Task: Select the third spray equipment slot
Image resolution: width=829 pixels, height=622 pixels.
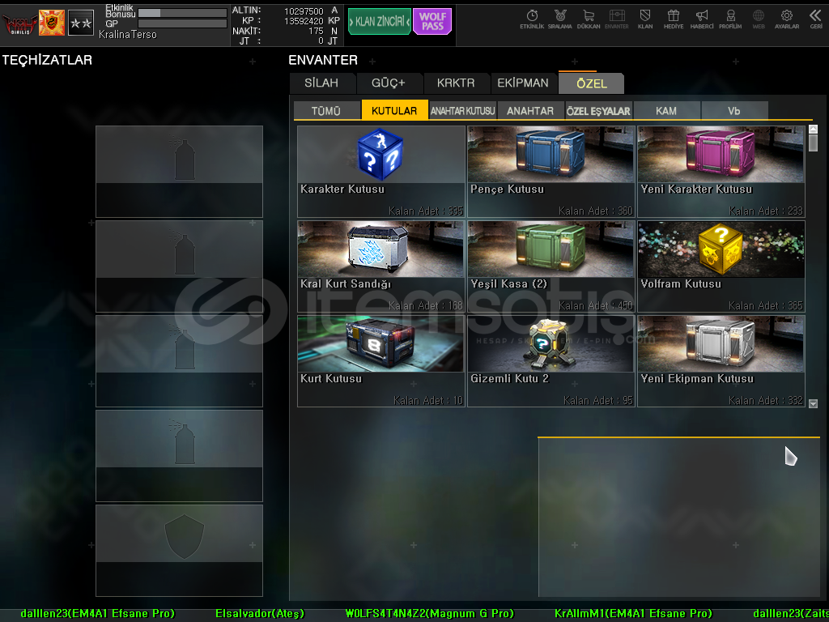Action: coord(179,361)
